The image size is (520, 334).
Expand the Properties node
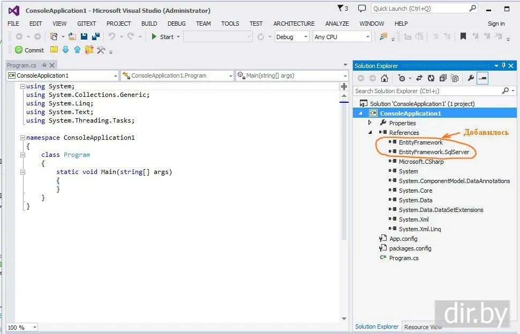370,123
